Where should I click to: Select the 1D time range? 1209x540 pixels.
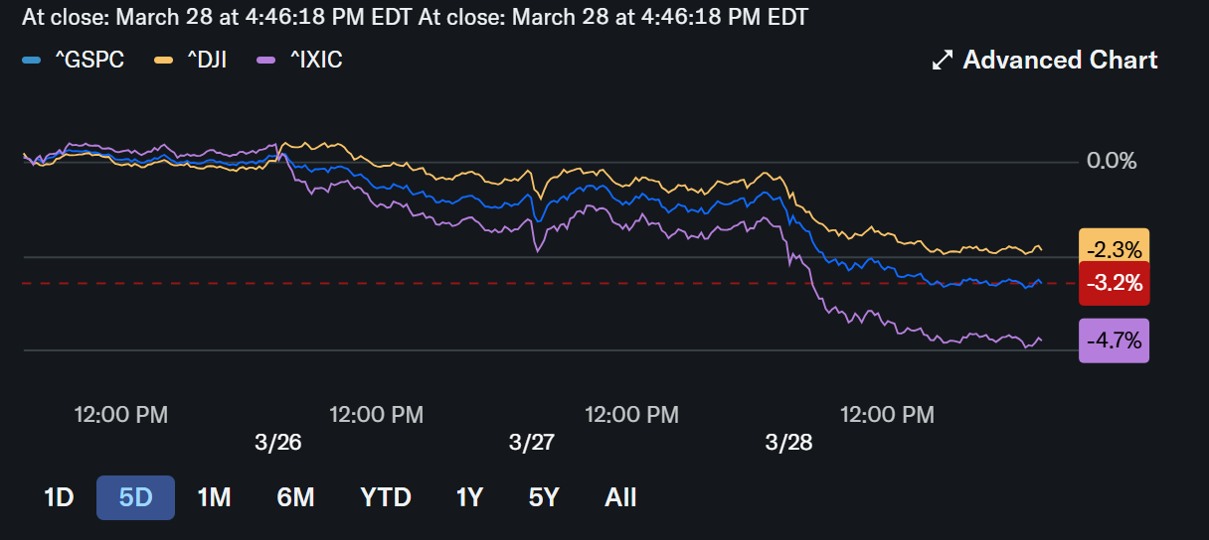coord(59,498)
